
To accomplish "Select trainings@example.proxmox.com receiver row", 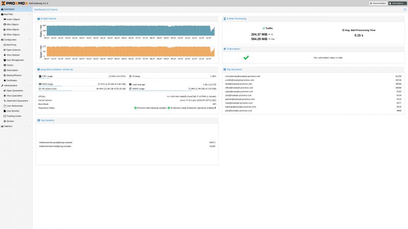I will click(313, 107).
